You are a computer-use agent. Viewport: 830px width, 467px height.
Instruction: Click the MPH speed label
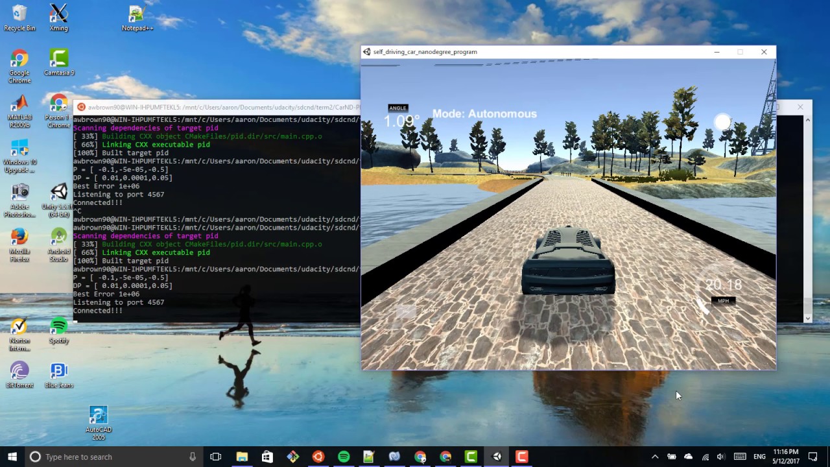tap(723, 300)
